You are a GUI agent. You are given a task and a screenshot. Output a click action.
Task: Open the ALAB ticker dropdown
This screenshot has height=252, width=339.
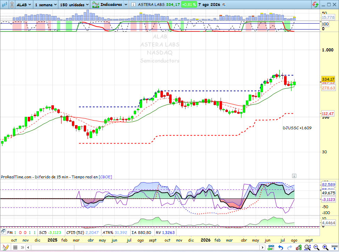point(24,5)
